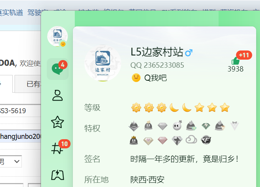Give a like with the green thumbs-up
The image size is (260, 187).
235,61
